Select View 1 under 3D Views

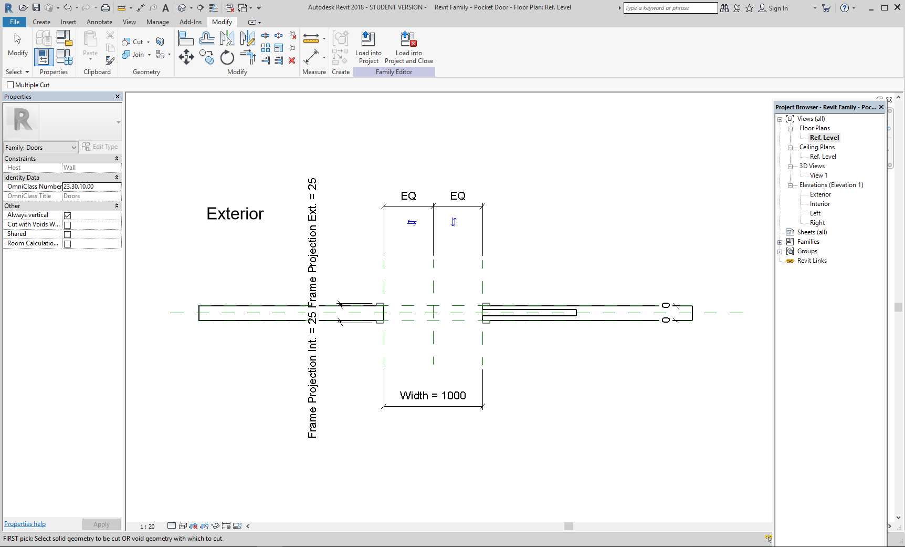pyautogui.click(x=818, y=176)
